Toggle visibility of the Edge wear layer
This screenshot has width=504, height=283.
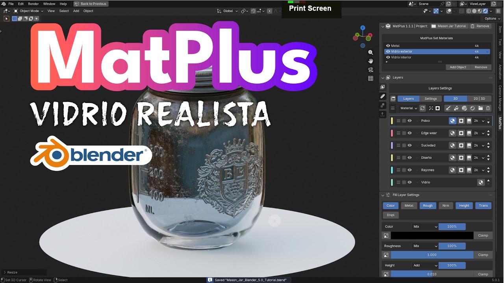pos(409,133)
